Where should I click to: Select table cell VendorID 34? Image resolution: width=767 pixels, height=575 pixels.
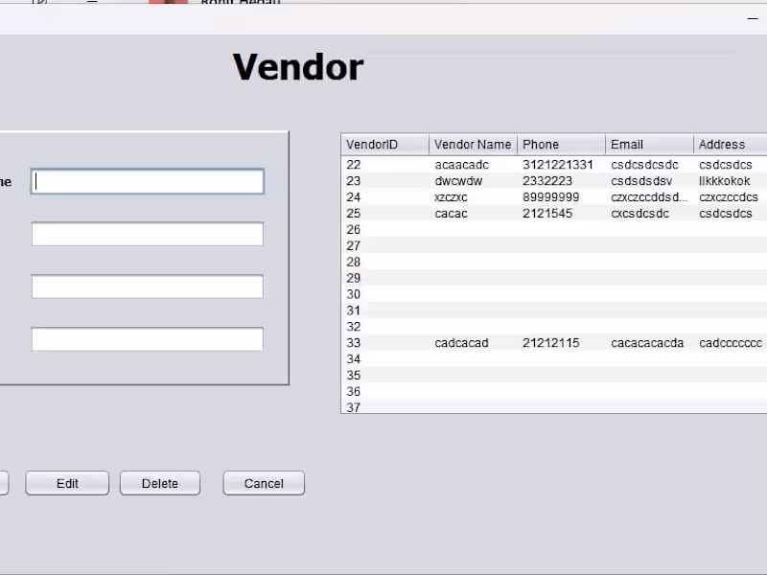385,358
